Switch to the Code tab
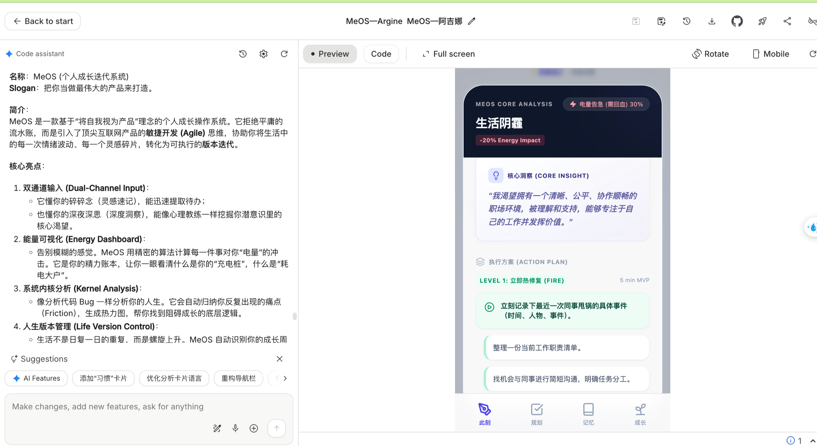Image resolution: width=817 pixels, height=446 pixels. click(x=381, y=54)
